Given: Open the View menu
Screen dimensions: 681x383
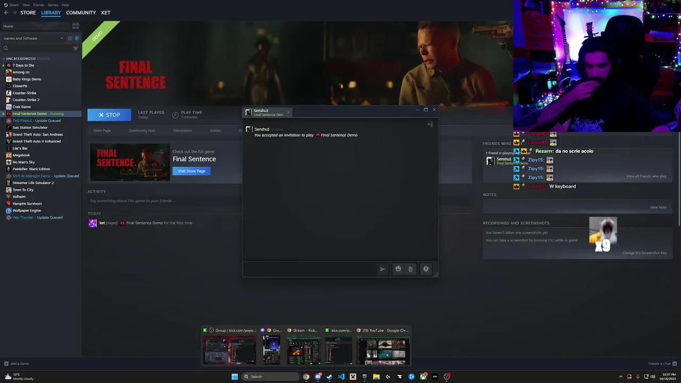Looking at the screenshot, I should 26,5.
